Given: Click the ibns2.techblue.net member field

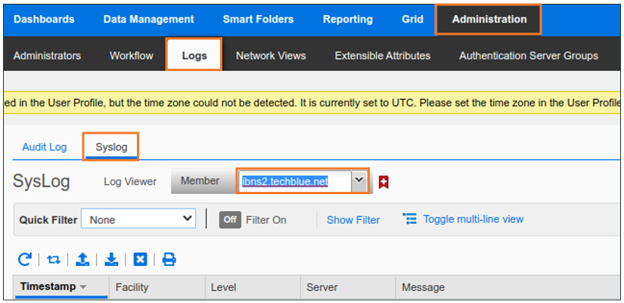Looking at the screenshot, I should pyautogui.click(x=293, y=181).
